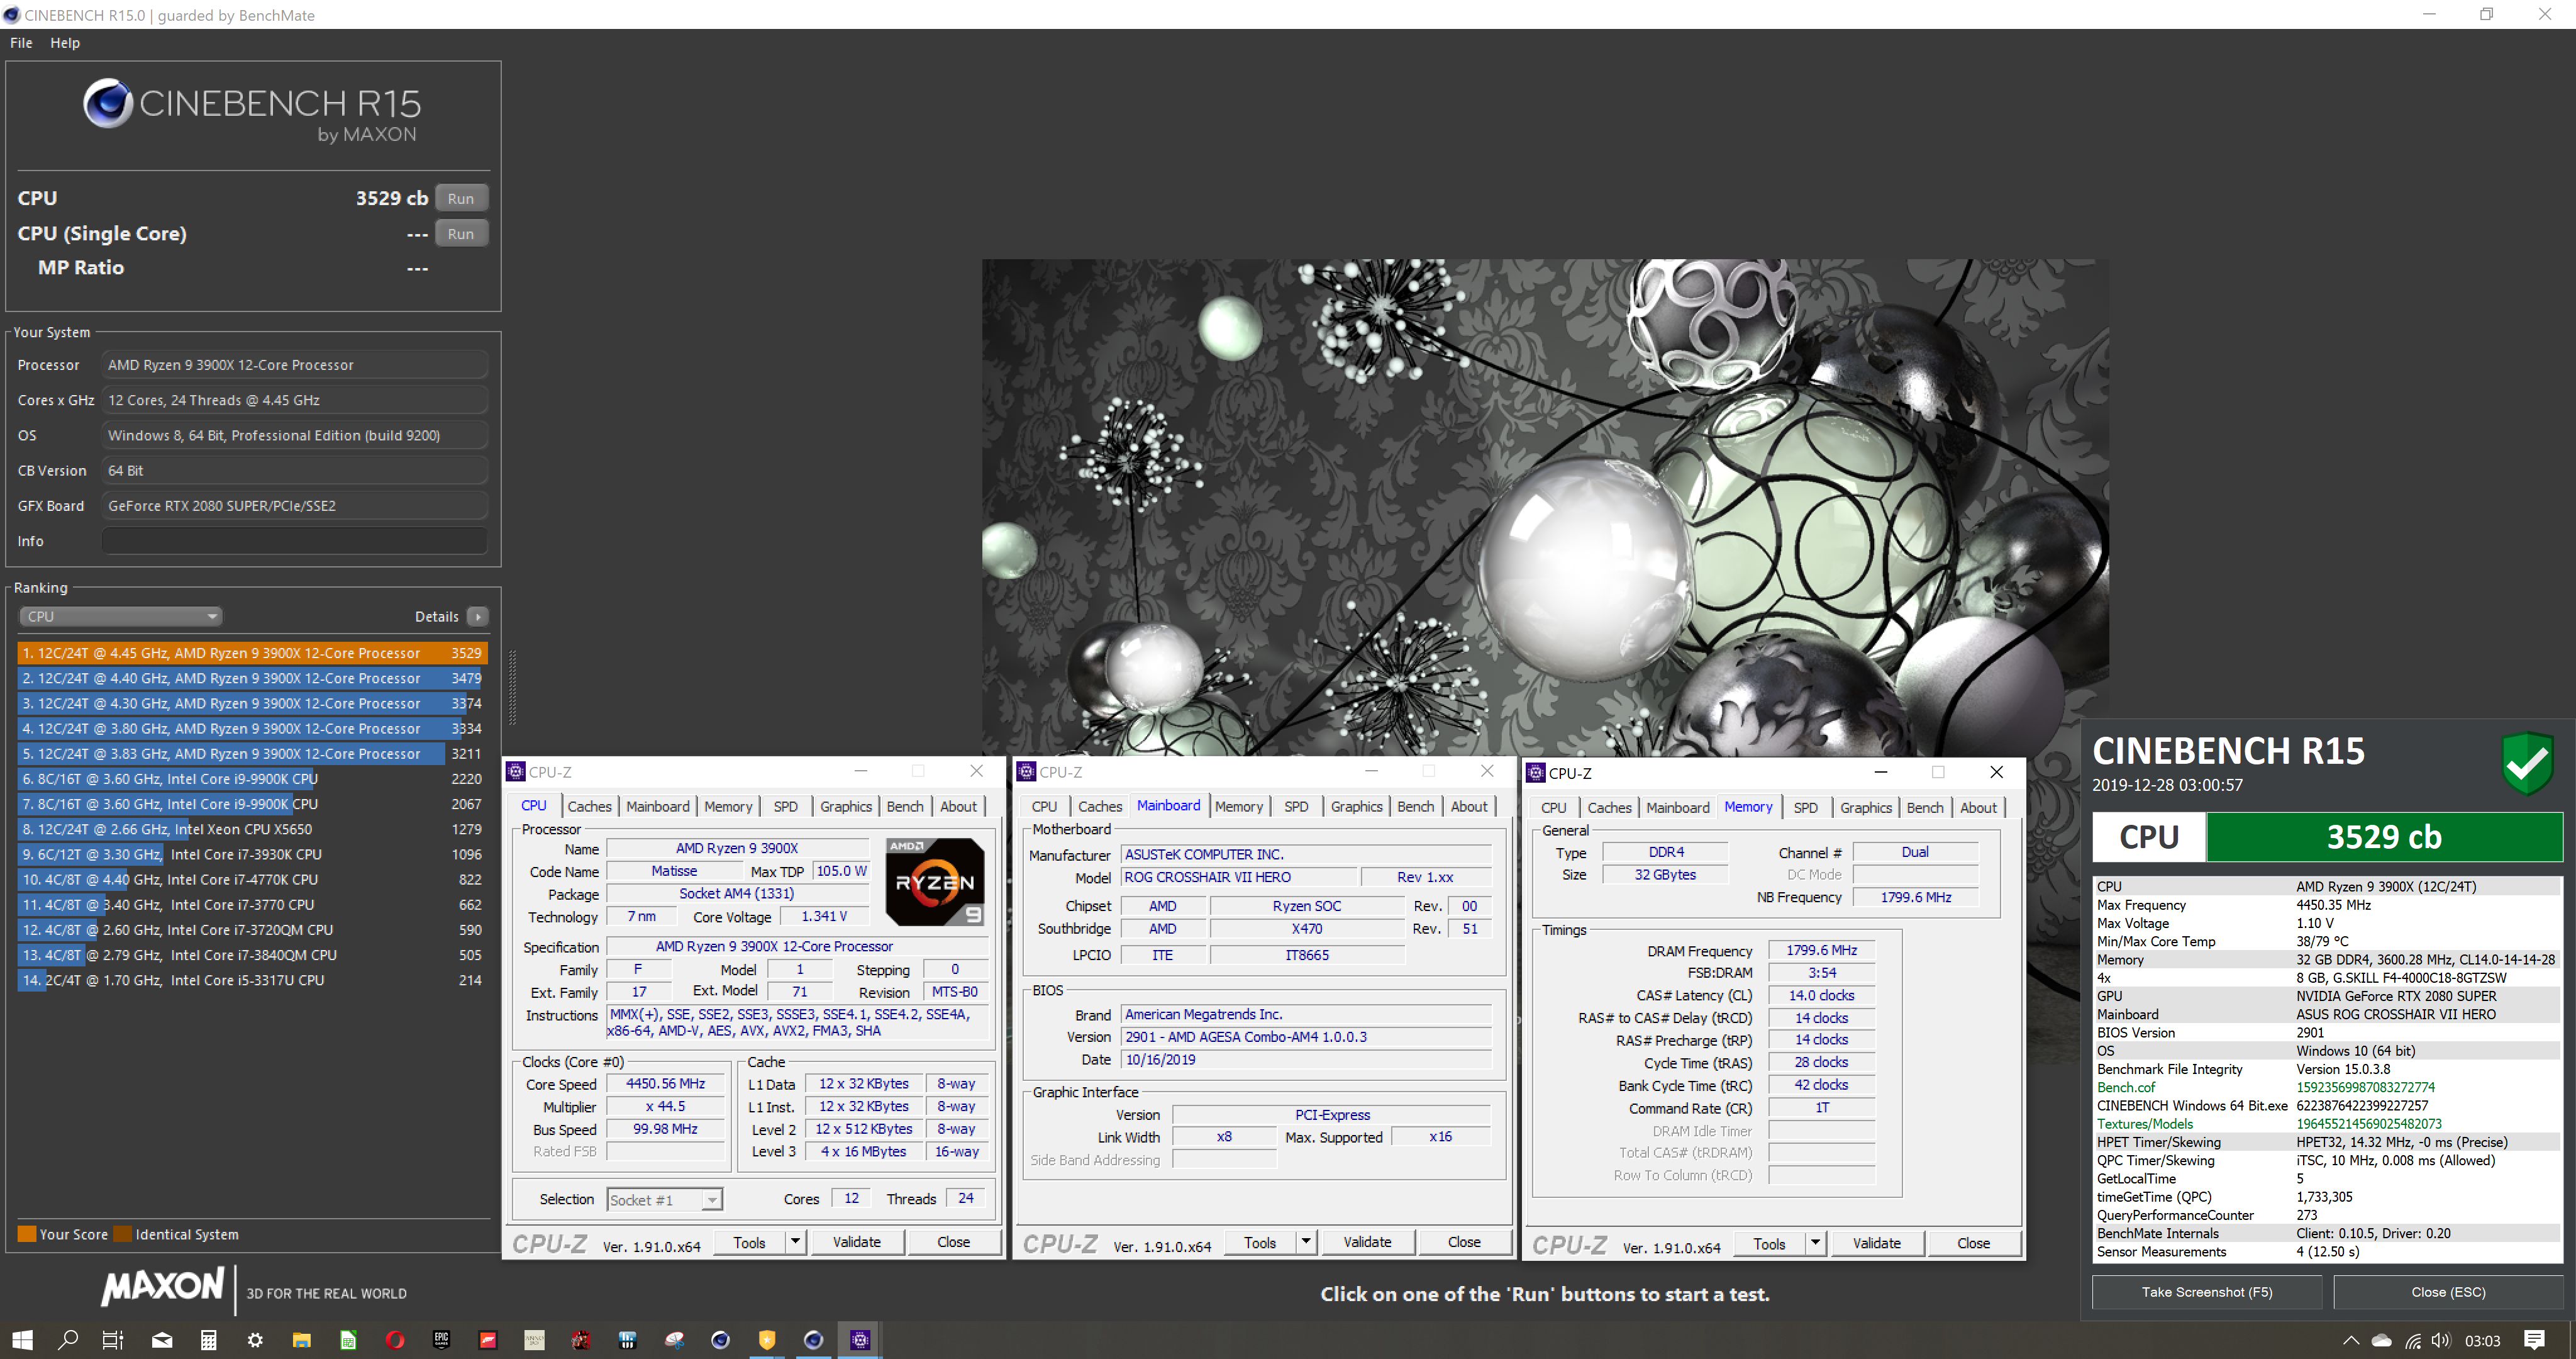This screenshot has height=1359, width=2576.
Task: Open HWMonitor-style taskbar icon
Action: point(627,1340)
